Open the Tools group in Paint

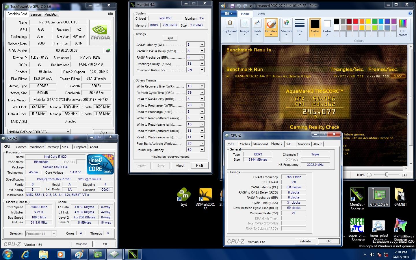tap(257, 27)
